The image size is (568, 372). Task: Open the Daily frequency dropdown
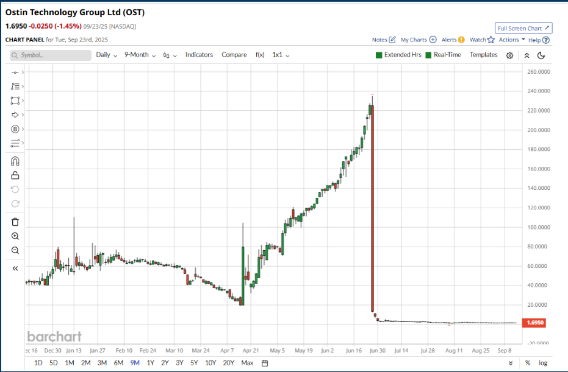107,55
